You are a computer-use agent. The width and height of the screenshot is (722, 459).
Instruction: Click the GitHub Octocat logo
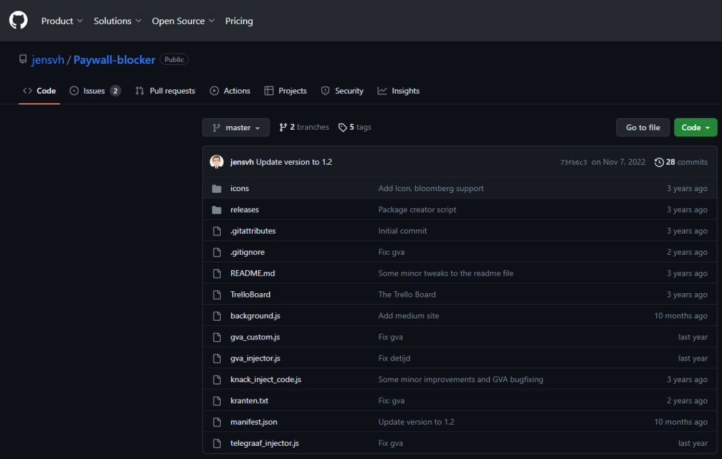pyautogui.click(x=18, y=20)
